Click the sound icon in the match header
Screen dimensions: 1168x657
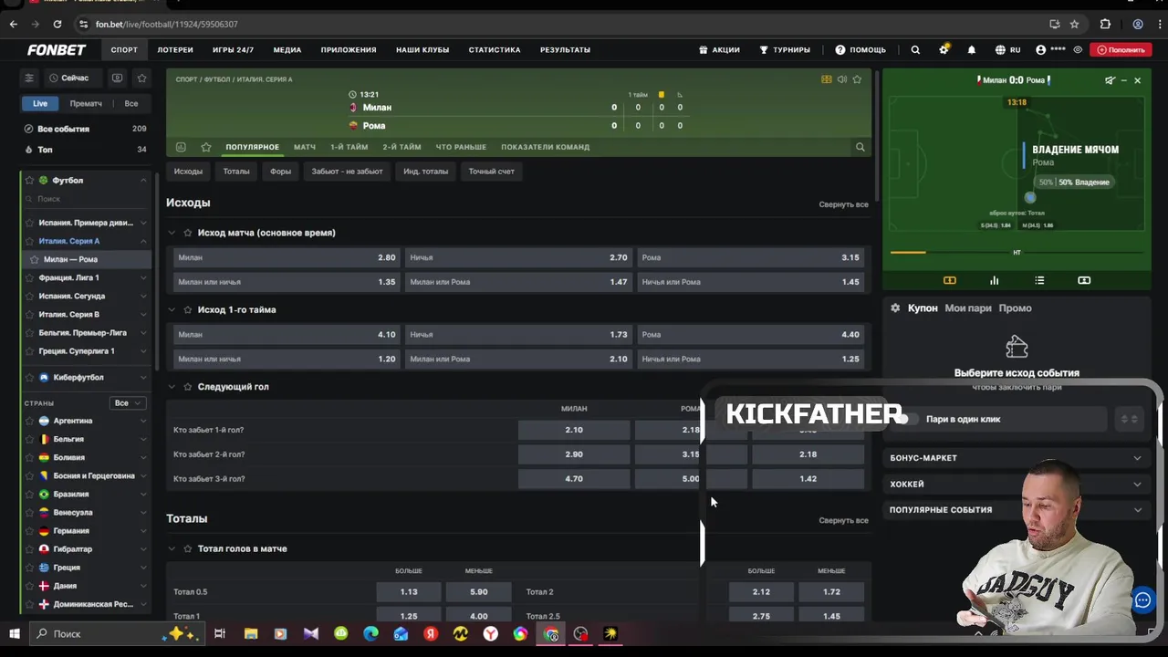pyautogui.click(x=841, y=79)
